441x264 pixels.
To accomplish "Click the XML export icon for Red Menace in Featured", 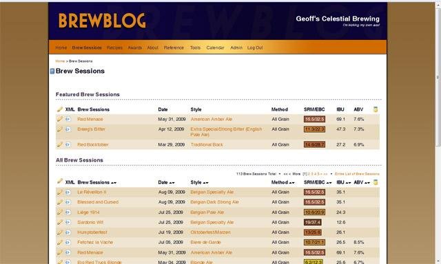I will pyautogui.click(x=68, y=119).
